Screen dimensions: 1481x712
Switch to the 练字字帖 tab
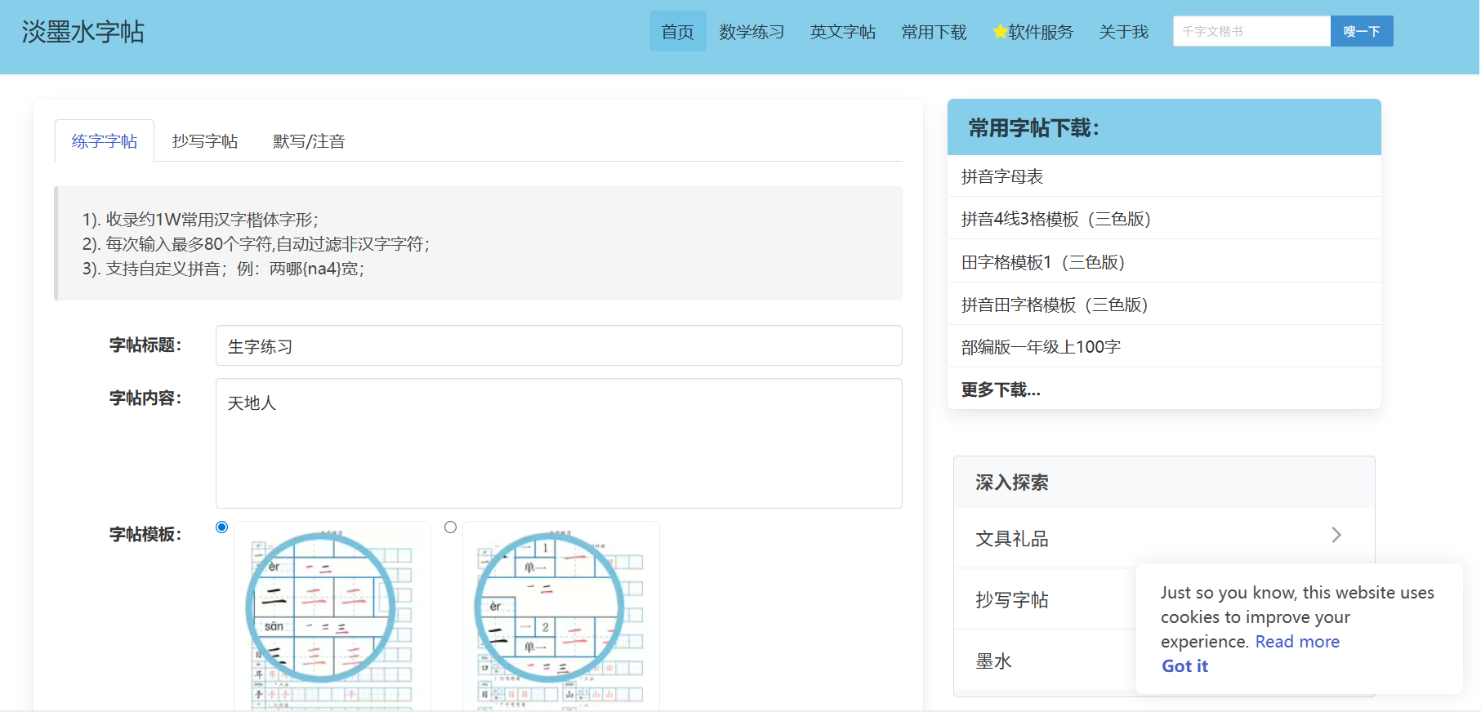click(x=105, y=141)
